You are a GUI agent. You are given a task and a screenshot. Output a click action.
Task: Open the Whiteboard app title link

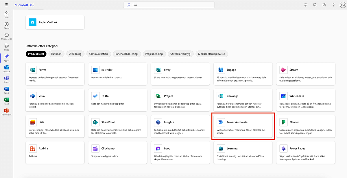click(x=297, y=96)
